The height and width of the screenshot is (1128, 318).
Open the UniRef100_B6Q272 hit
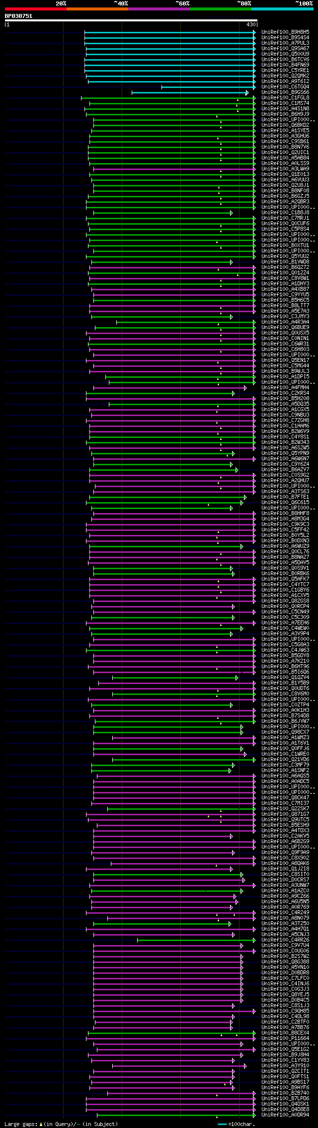(285, 267)
